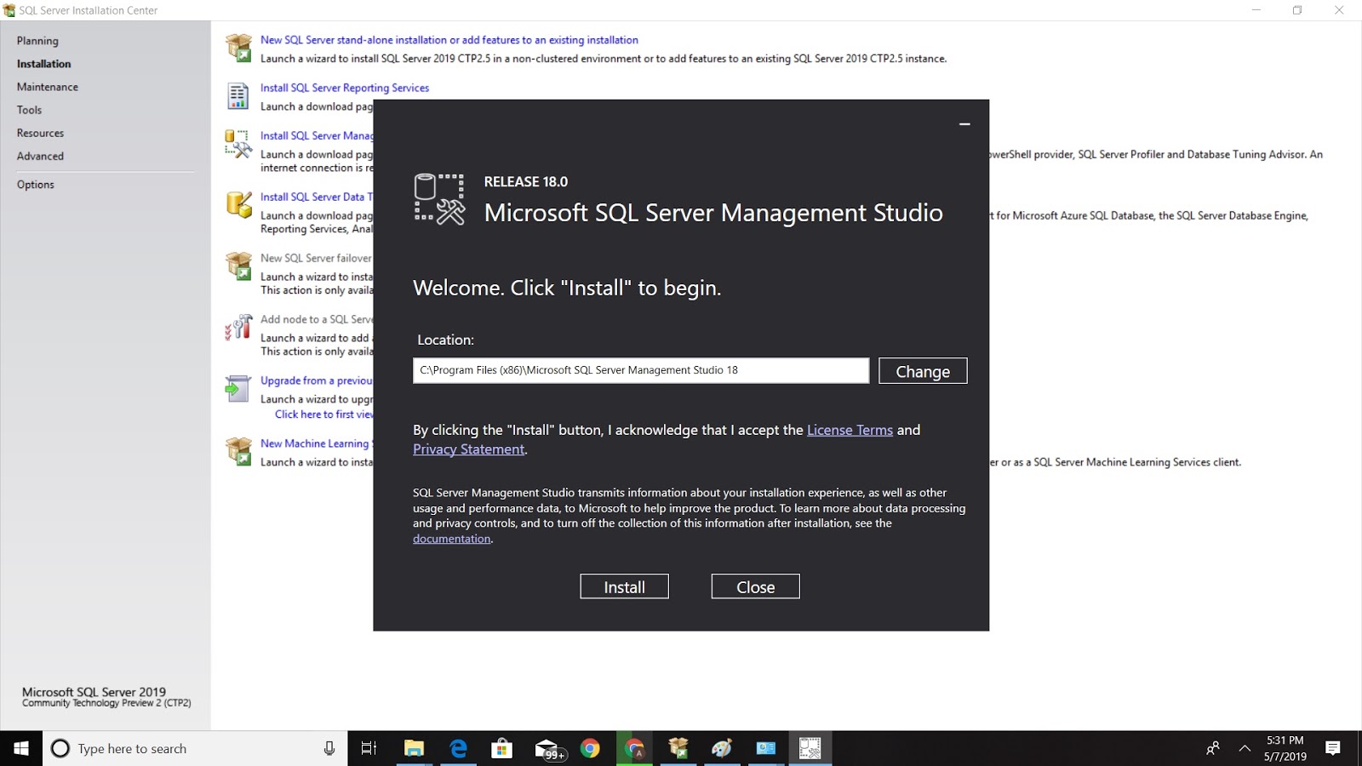Open the blue window app taskbar icon
Screen dimensions: 1362x766
(x=766, y=748)
